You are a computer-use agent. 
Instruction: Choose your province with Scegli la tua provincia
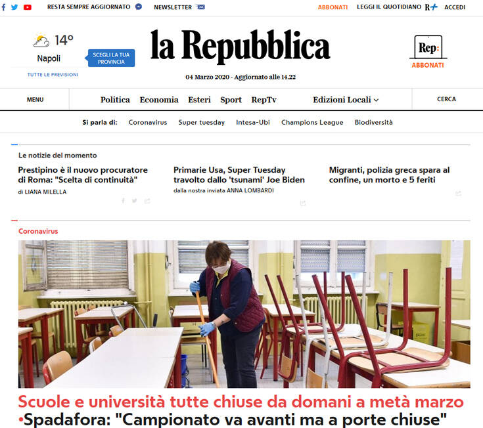click(111, 58)
